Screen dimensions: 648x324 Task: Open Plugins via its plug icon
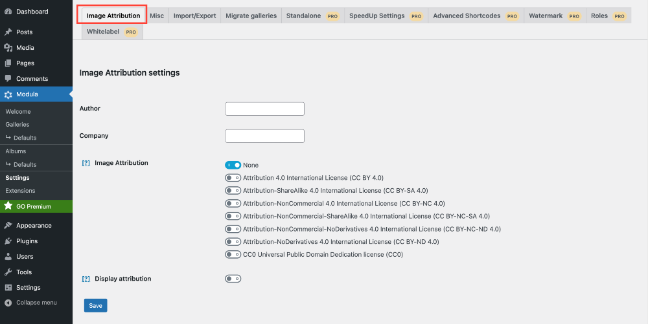[x=8, y=241]
